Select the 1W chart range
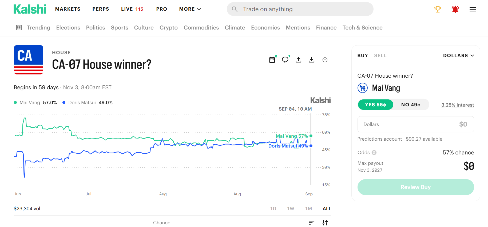Screen dimensions: 488x227 (291, 209)
